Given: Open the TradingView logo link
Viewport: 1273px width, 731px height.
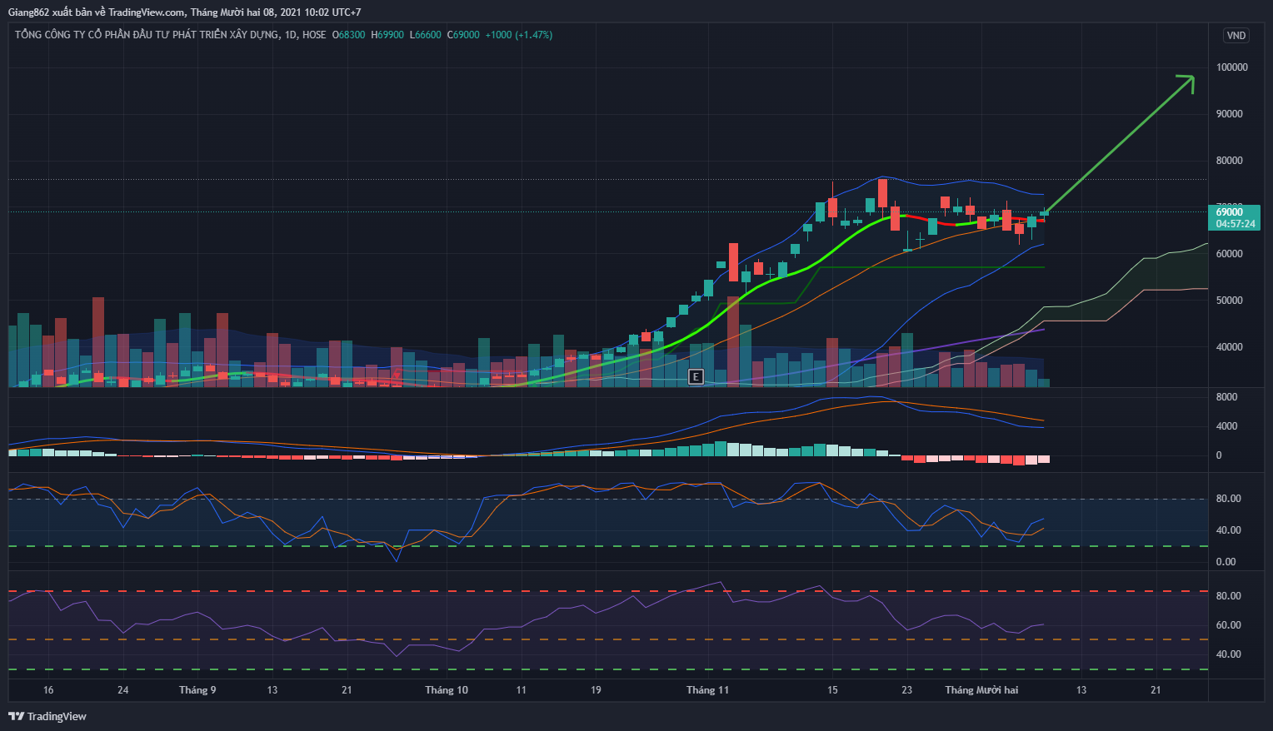Looking at the screenshot, I should 47,716.
